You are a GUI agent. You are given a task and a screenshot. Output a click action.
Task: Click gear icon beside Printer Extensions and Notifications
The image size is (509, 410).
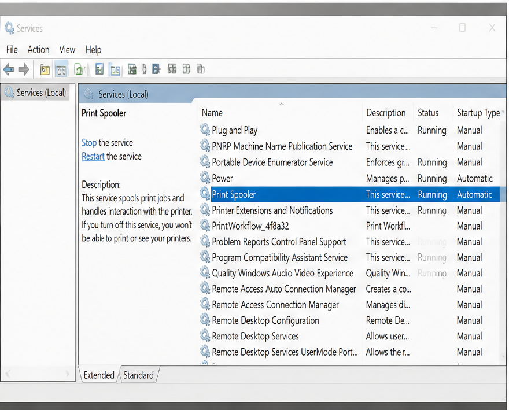[x=205, y=210]
